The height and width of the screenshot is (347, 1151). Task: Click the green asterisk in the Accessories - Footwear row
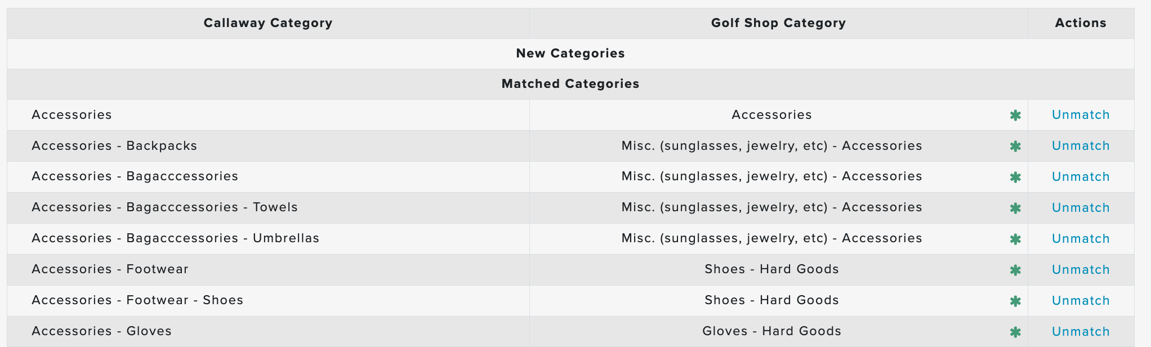pyautogui.click(x=1015, y=270)
